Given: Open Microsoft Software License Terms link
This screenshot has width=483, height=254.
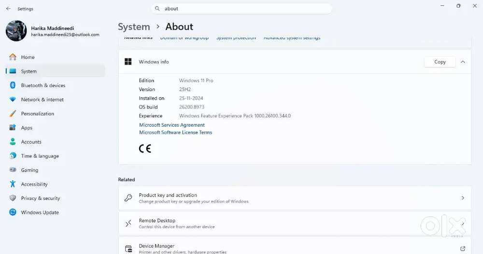Looking at the screenshot, I should [x=176, y=132].
